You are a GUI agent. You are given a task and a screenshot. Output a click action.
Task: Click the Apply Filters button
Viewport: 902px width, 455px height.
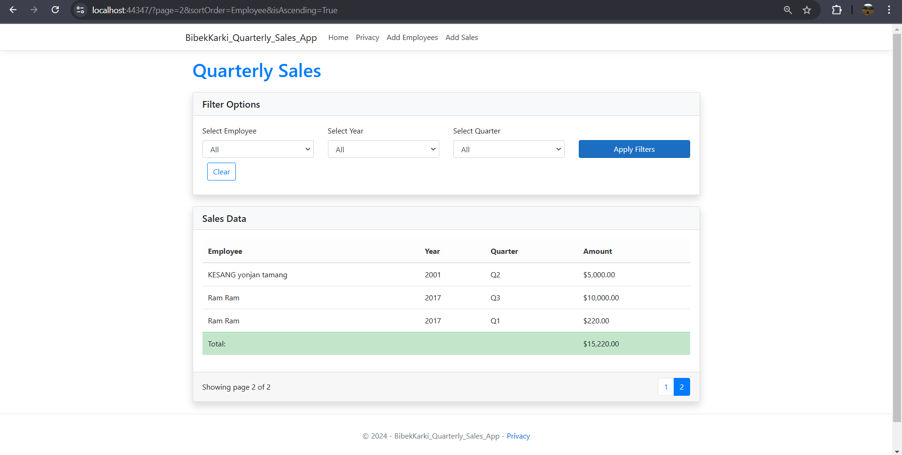pos(634,149)
